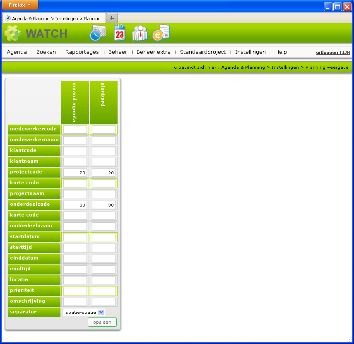Image resolution: width=354 pixels, height=344 pixels.
Task: Open the Standaardproject menu
Action: [x=203, y=52]
